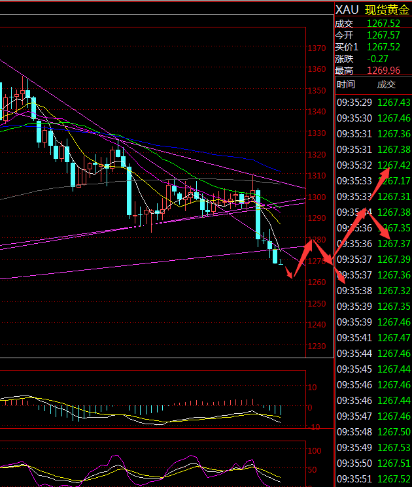Click the 最高 high price 1269.96
412x487 pixels.
[x=383, y=71]
